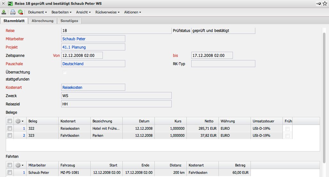Viewport: 329px width, 177px height.
Task: Switch to the Abrechnung tab
Action: (43, 21)
